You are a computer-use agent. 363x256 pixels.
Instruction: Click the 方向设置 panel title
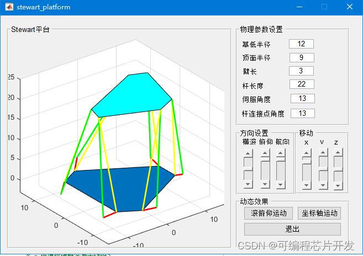pyautogui.click(x=254, y=133)
